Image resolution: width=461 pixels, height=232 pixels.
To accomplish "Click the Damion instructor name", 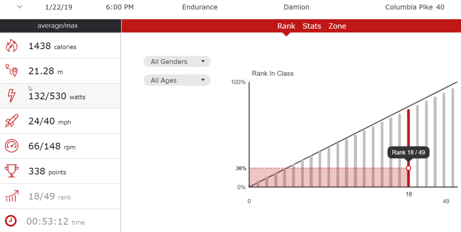I will 296,7.
